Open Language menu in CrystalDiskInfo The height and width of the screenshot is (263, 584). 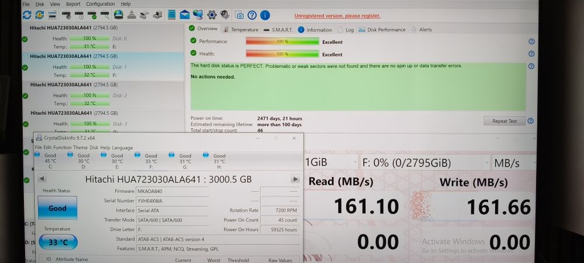pyautogui.click(x=122, y=147)
